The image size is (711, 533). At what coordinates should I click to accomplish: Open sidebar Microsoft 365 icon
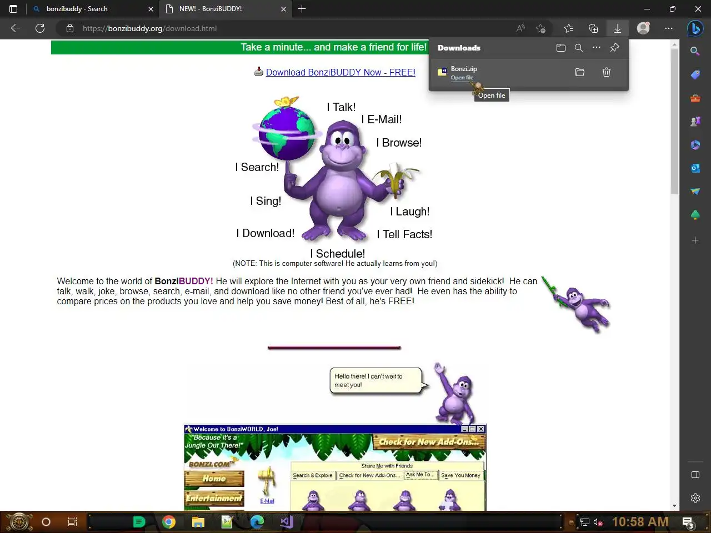click(x=695, y=145)
